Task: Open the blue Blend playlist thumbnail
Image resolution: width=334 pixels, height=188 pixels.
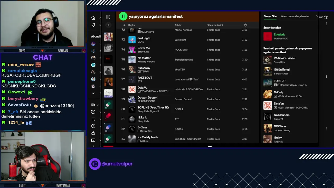Action: pos(108,127)
